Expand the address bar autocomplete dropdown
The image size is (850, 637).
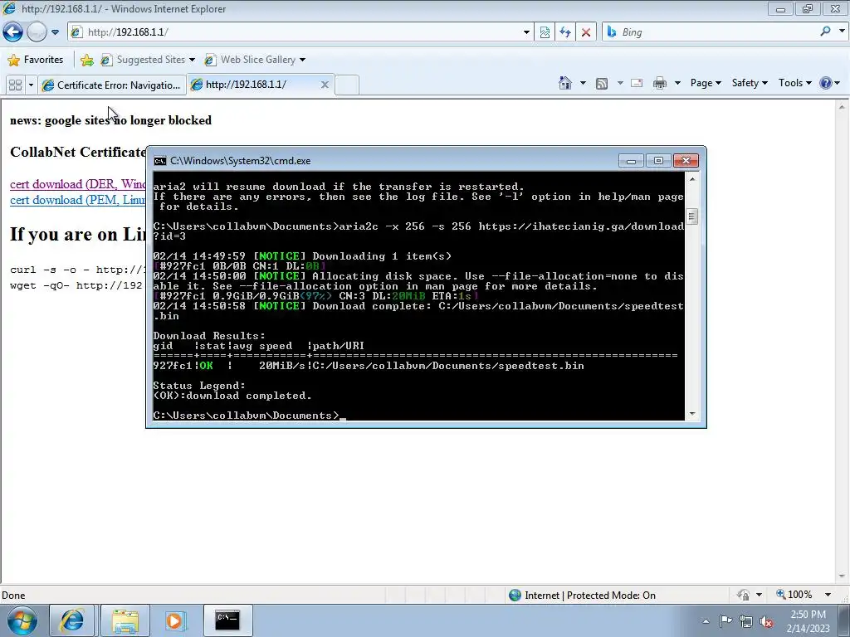(526, 32)
